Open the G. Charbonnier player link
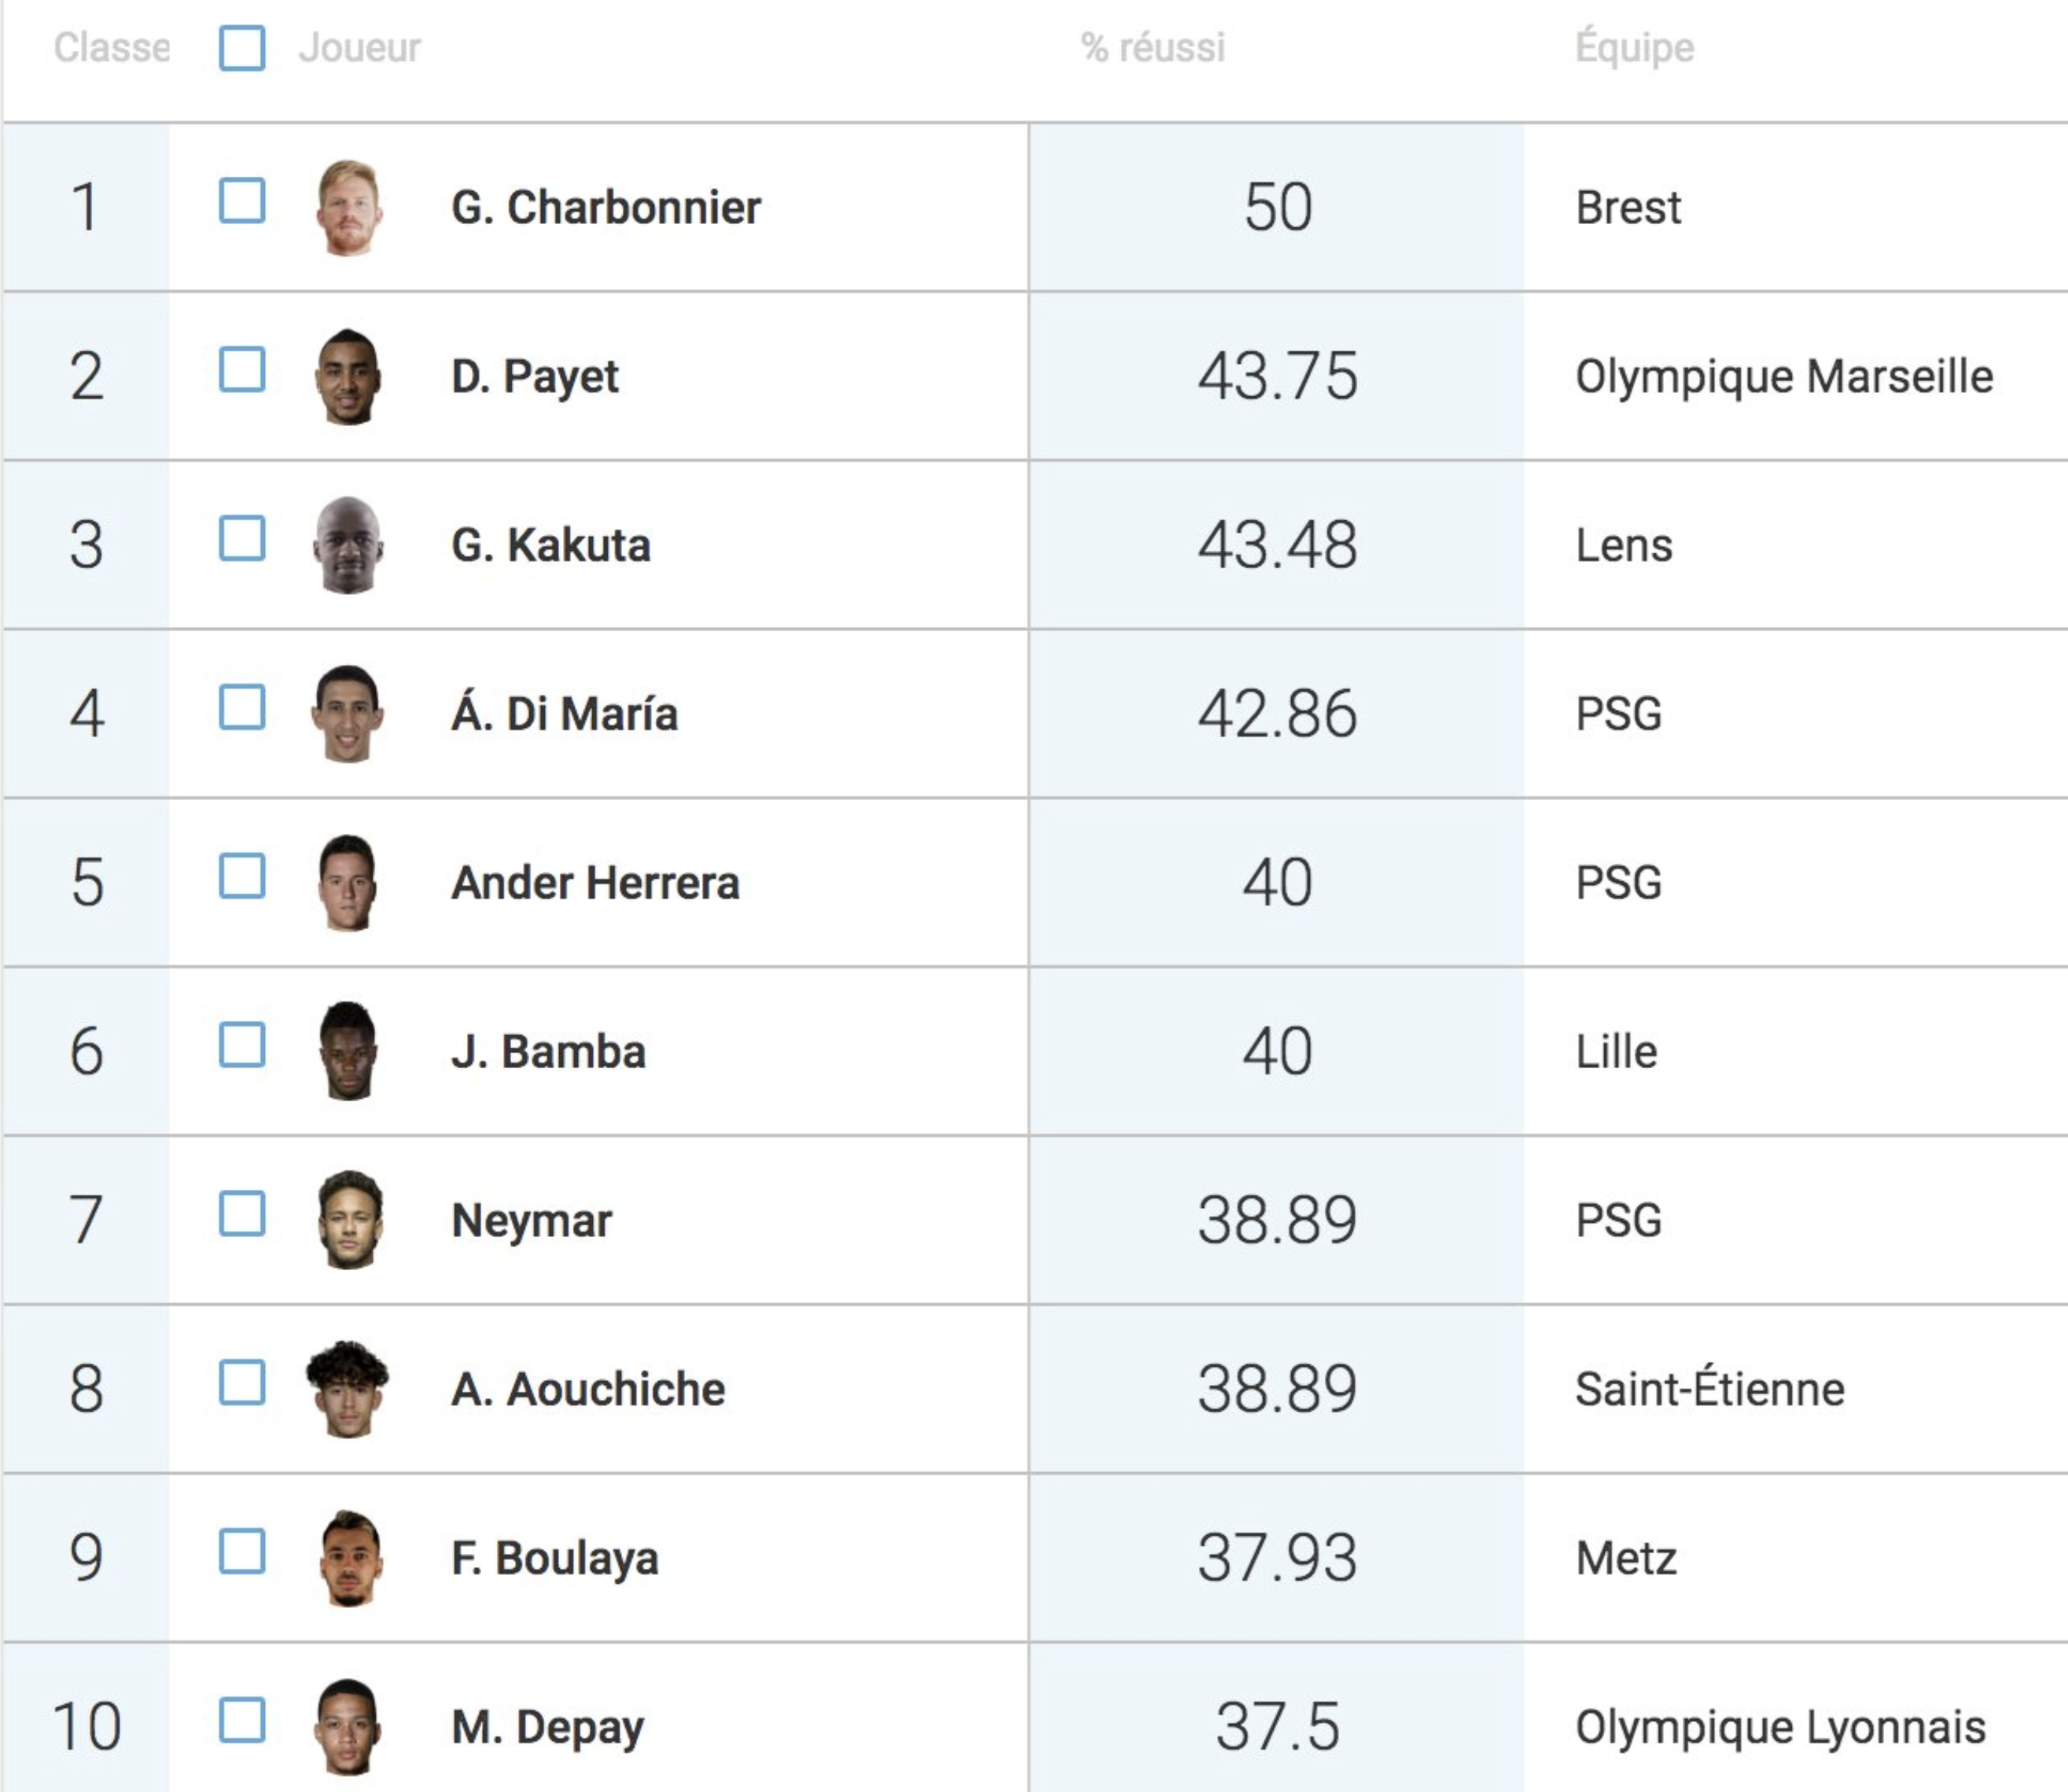 coord(606,208)
